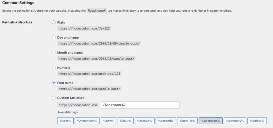This screenshot has width=273, height=128.
Task: Click the %author% tag button
Action: [257, 121]
